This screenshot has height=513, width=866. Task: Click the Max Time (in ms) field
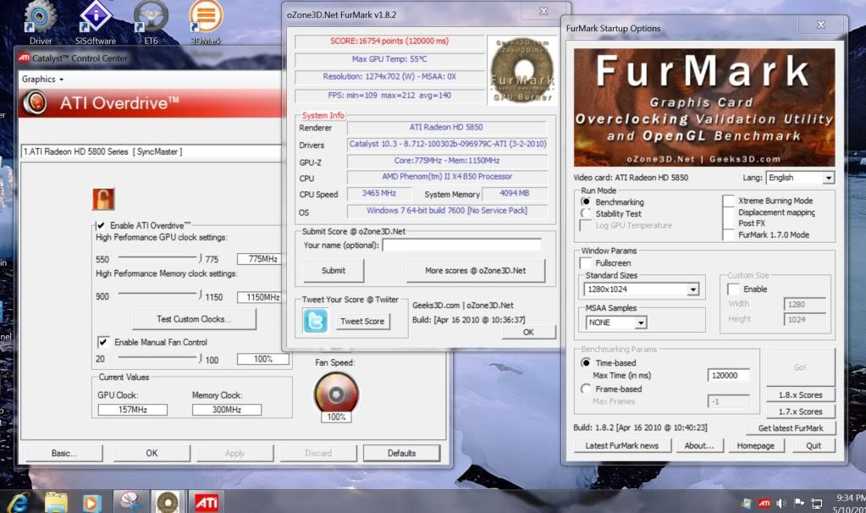728,375
